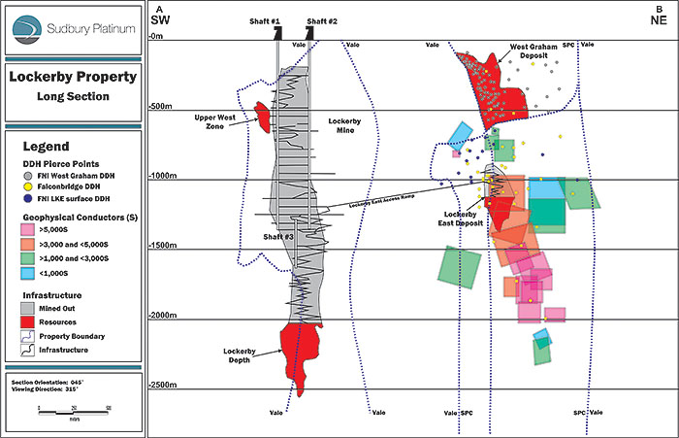The height and width of the screenshot is (438, 679).
Task: Select the FNI West Graham DDH gray circle symbol
Action: click(28, 176)
